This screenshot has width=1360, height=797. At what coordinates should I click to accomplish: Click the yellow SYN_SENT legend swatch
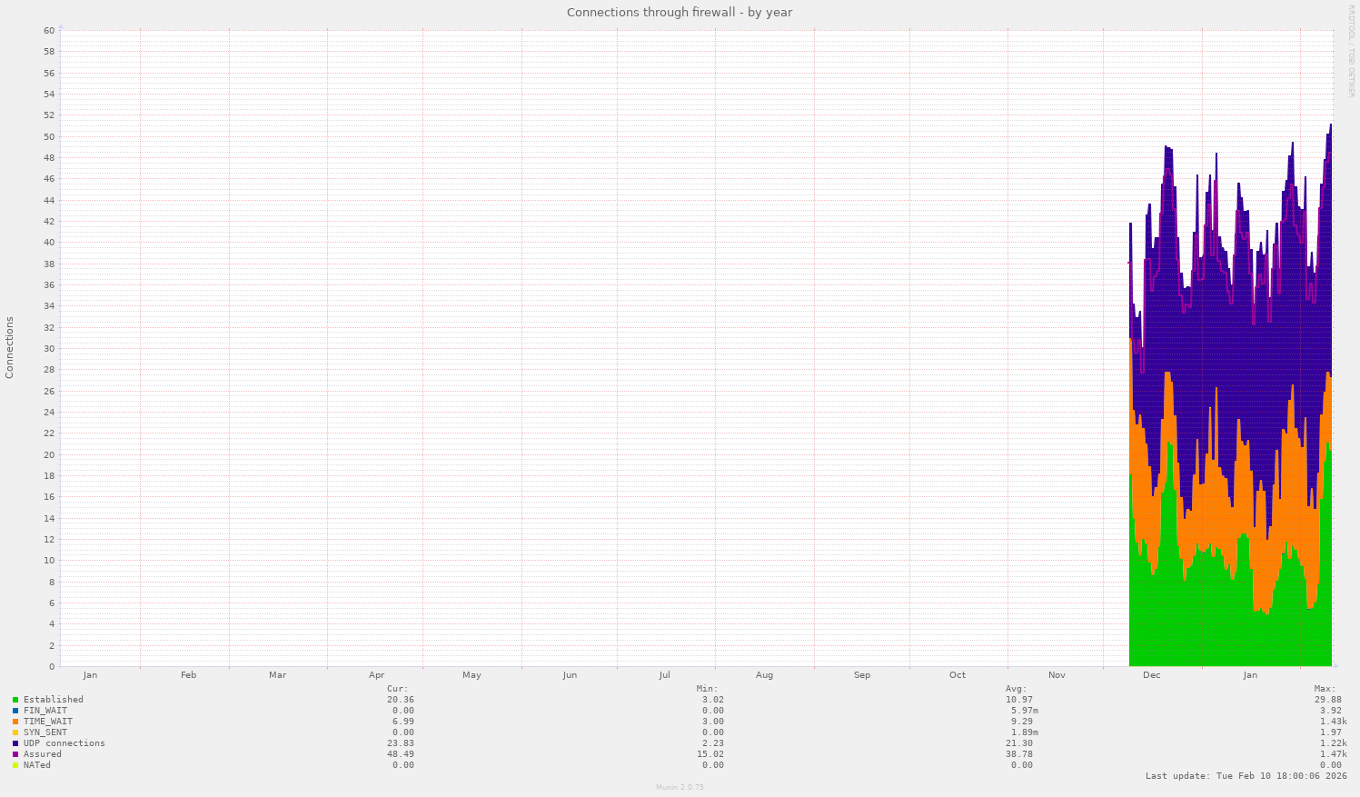(15, 732)
